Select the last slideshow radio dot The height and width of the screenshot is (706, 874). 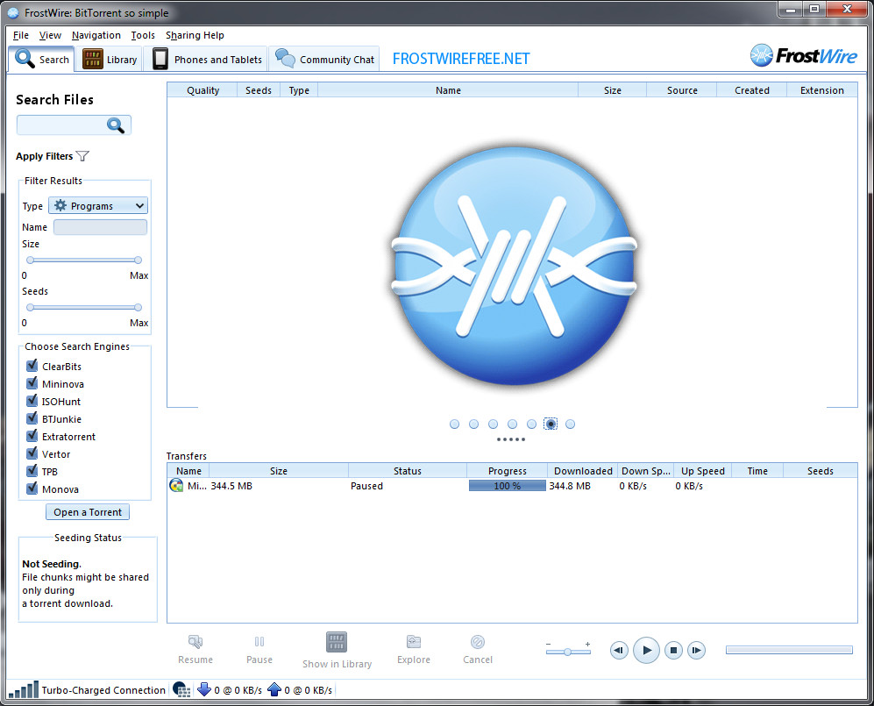coord(570,424)
